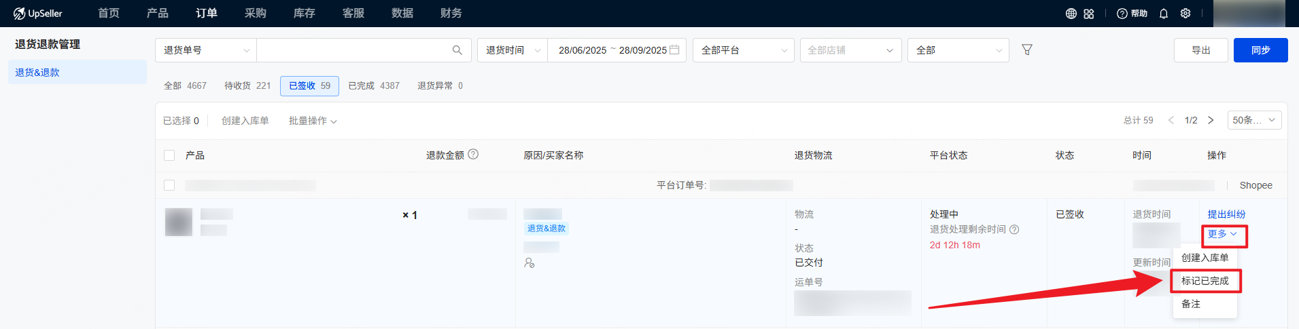Open the apps grid icon
The width and height of the screenshot is (1299, 329).
point(1089,14)
